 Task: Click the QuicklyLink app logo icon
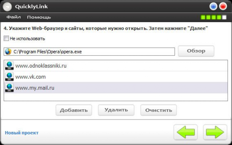coord(7,7)
